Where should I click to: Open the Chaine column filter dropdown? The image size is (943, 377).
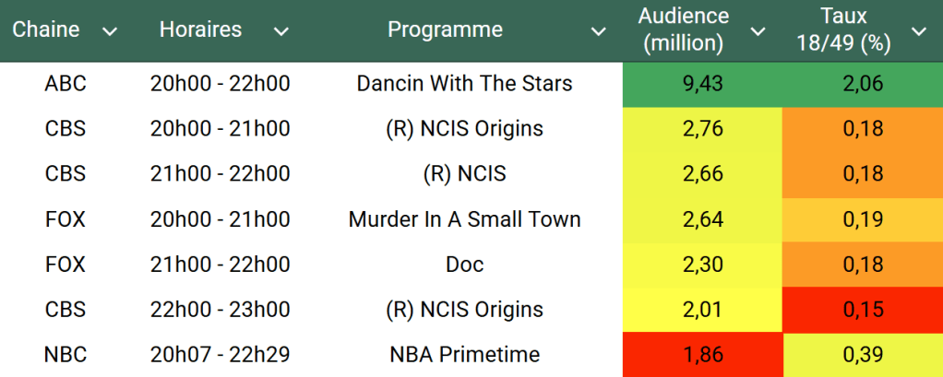point(110,31)
